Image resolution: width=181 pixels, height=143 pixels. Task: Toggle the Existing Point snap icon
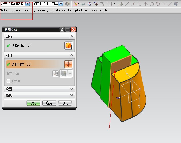pyautogui.click(x=164, y=4)
